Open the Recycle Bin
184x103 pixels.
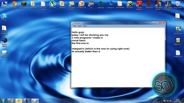pos(178,5)
